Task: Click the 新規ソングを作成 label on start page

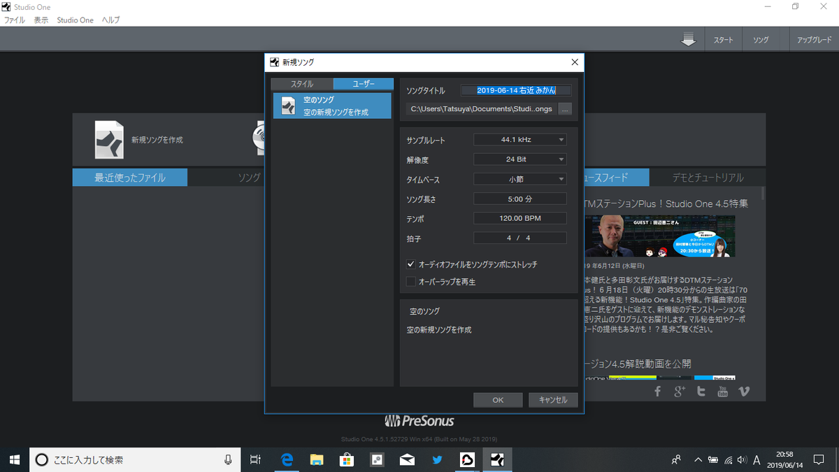Action: coord(157,140)
